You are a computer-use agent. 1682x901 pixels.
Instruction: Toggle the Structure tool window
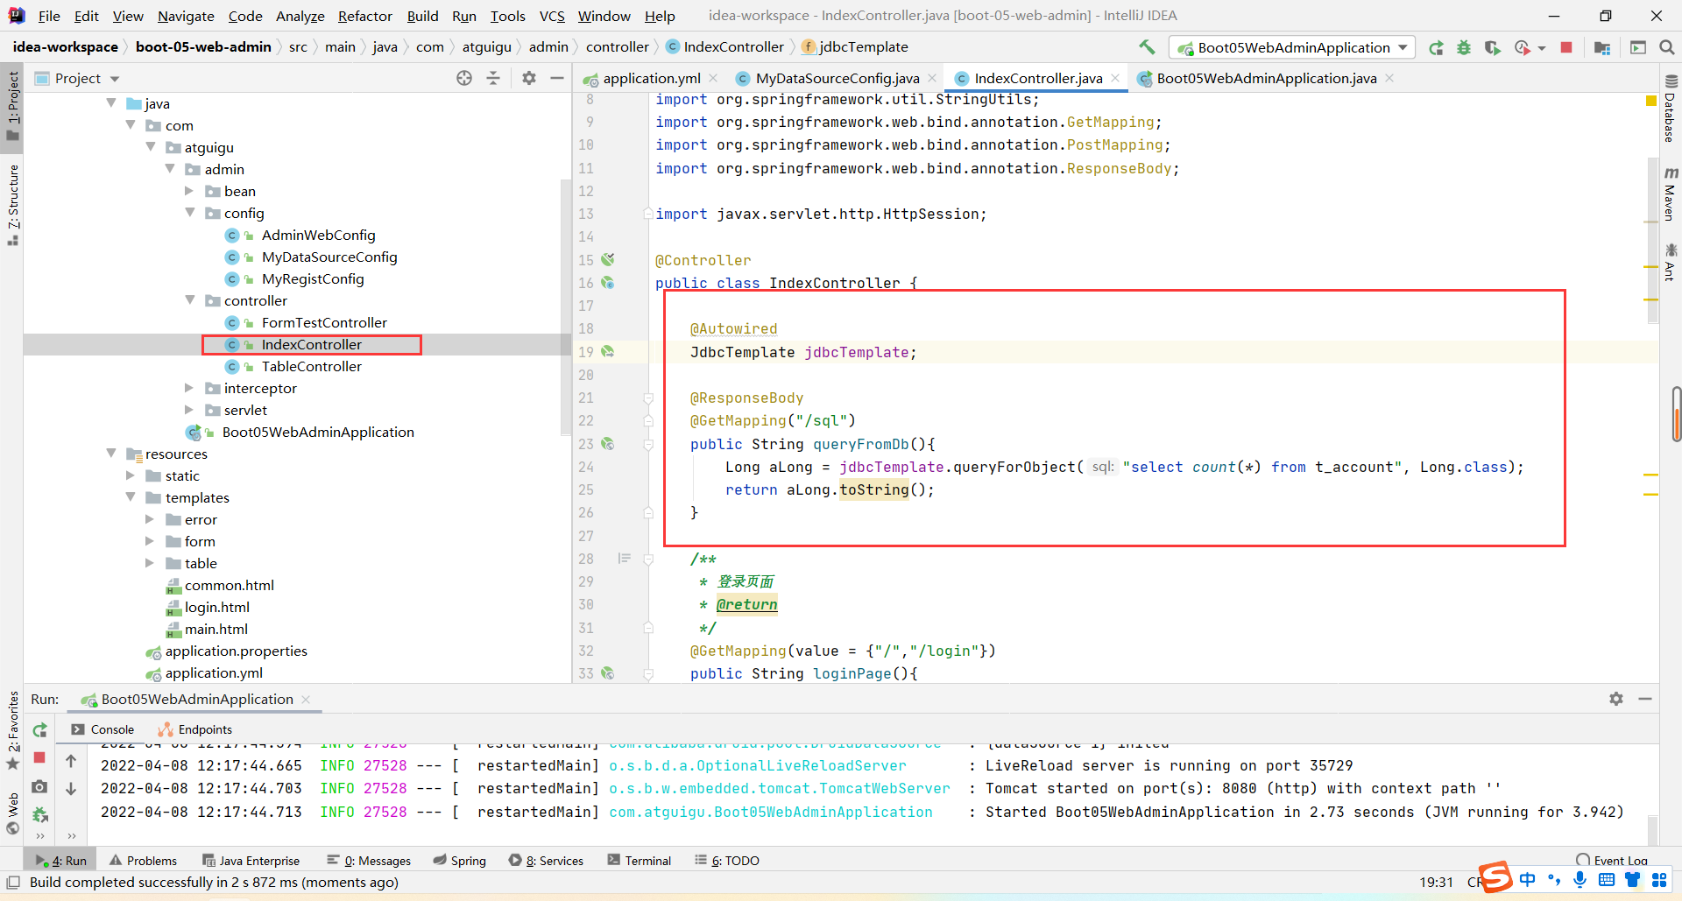pyautogui.click(x=12, y=203)
